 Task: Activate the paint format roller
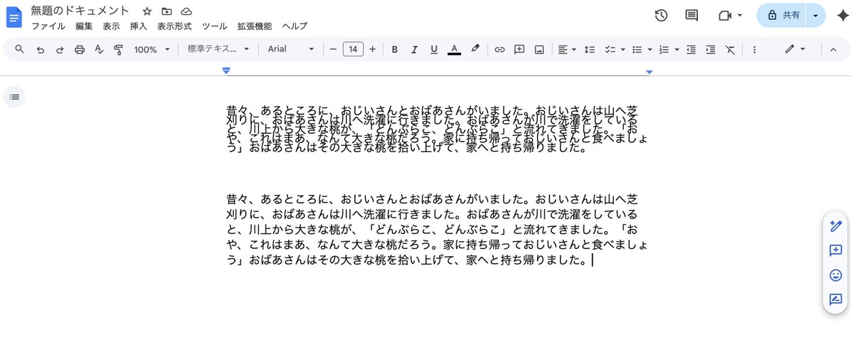(x=118, y=50)
